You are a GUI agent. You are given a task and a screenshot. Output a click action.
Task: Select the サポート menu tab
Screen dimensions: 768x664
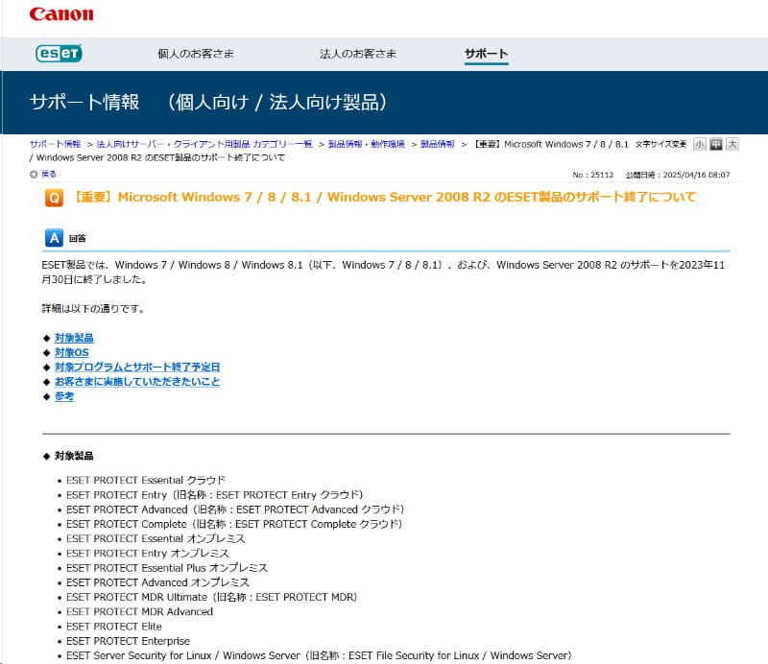pyautogui.click(x=484, y=56)
